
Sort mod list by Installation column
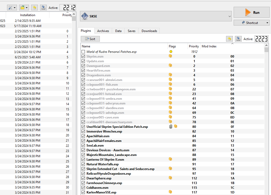[27, 15]
